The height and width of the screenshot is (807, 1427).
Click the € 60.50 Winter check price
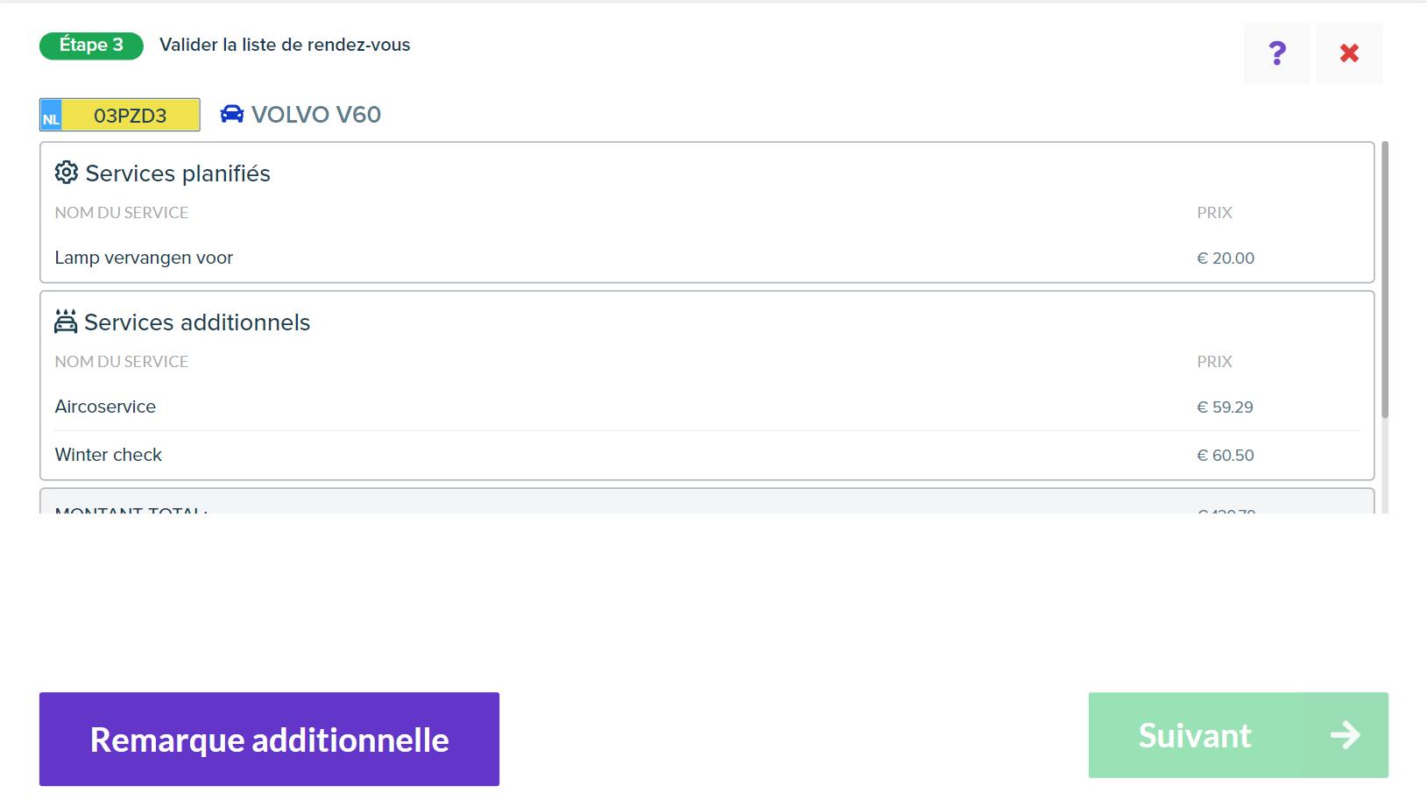click(x=1226, y=455)
